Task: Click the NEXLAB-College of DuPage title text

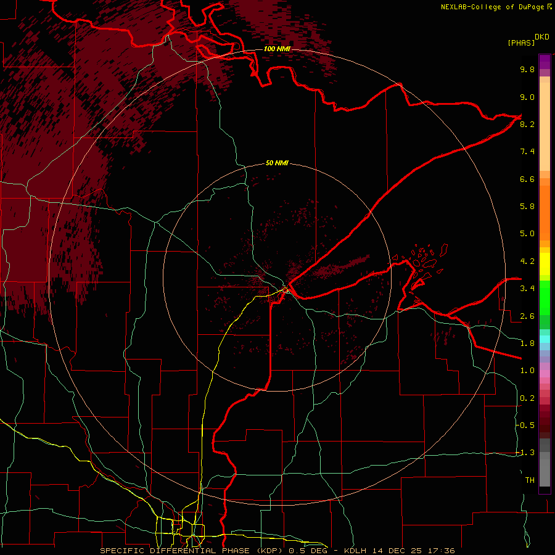Action: [x=493, y=7]
